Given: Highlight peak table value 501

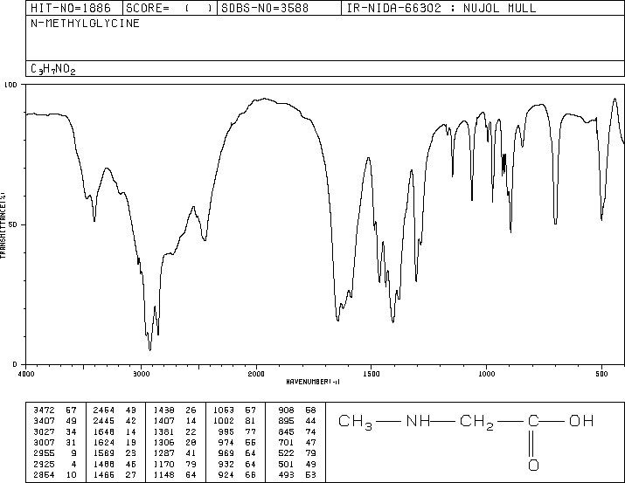Looking at the screenshot, I should click(286, 464).
